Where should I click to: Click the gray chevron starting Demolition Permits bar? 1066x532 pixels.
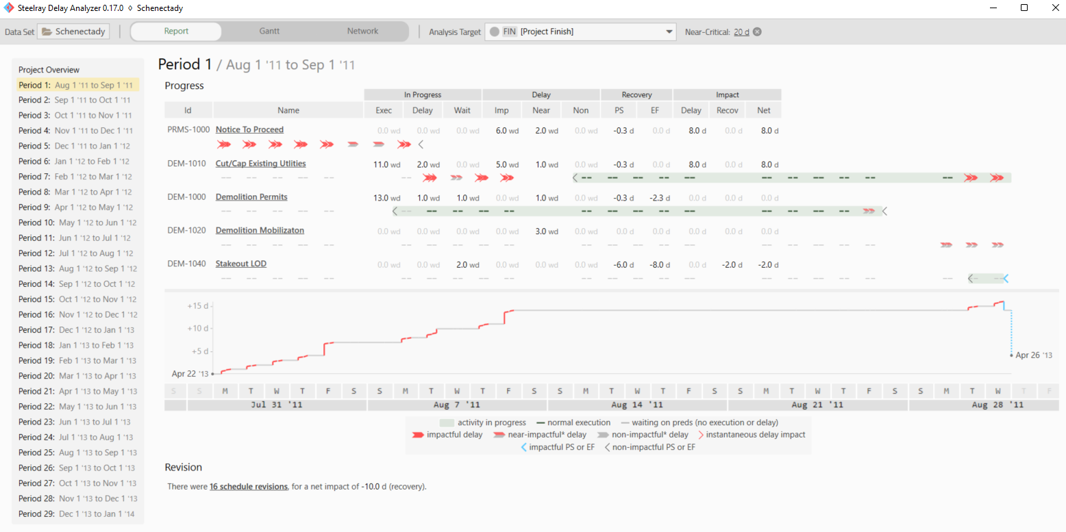[x=395, y=211]
